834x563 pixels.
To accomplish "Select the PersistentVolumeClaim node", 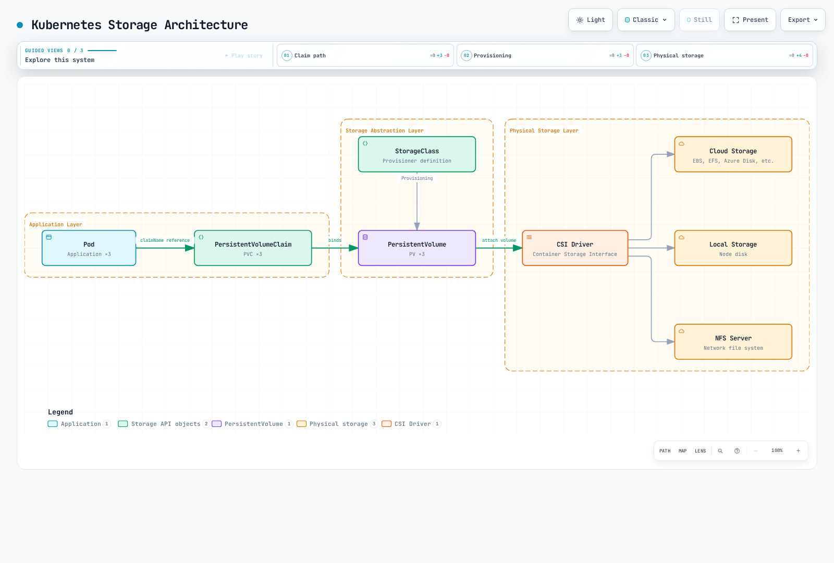I will point(253,248).
